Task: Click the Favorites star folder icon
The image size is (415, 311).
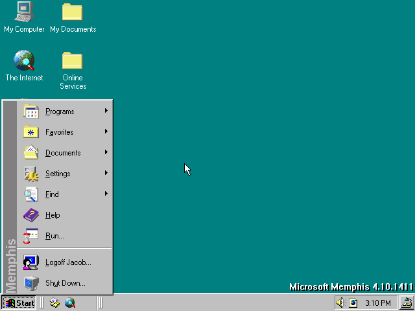Action: click(31, 132)
